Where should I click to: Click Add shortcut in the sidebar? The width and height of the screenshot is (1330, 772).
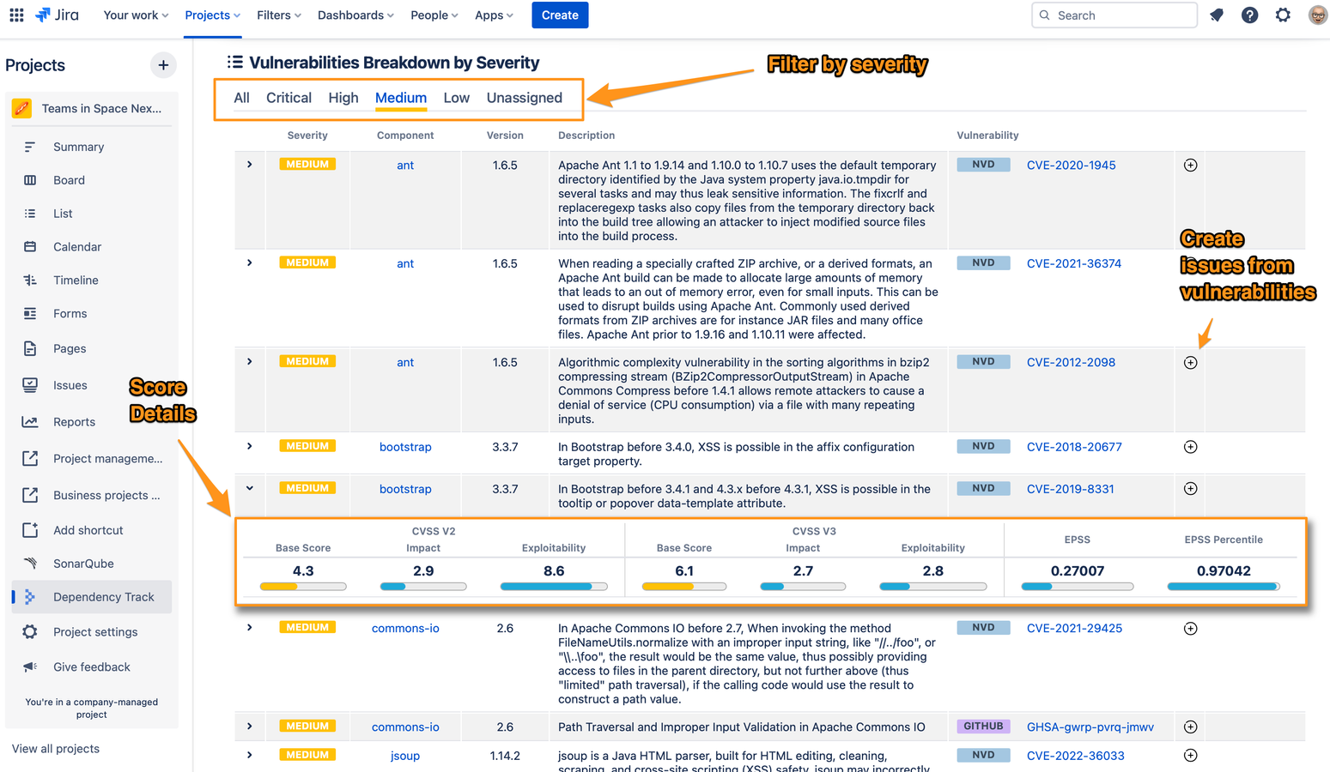pos(92,530)
